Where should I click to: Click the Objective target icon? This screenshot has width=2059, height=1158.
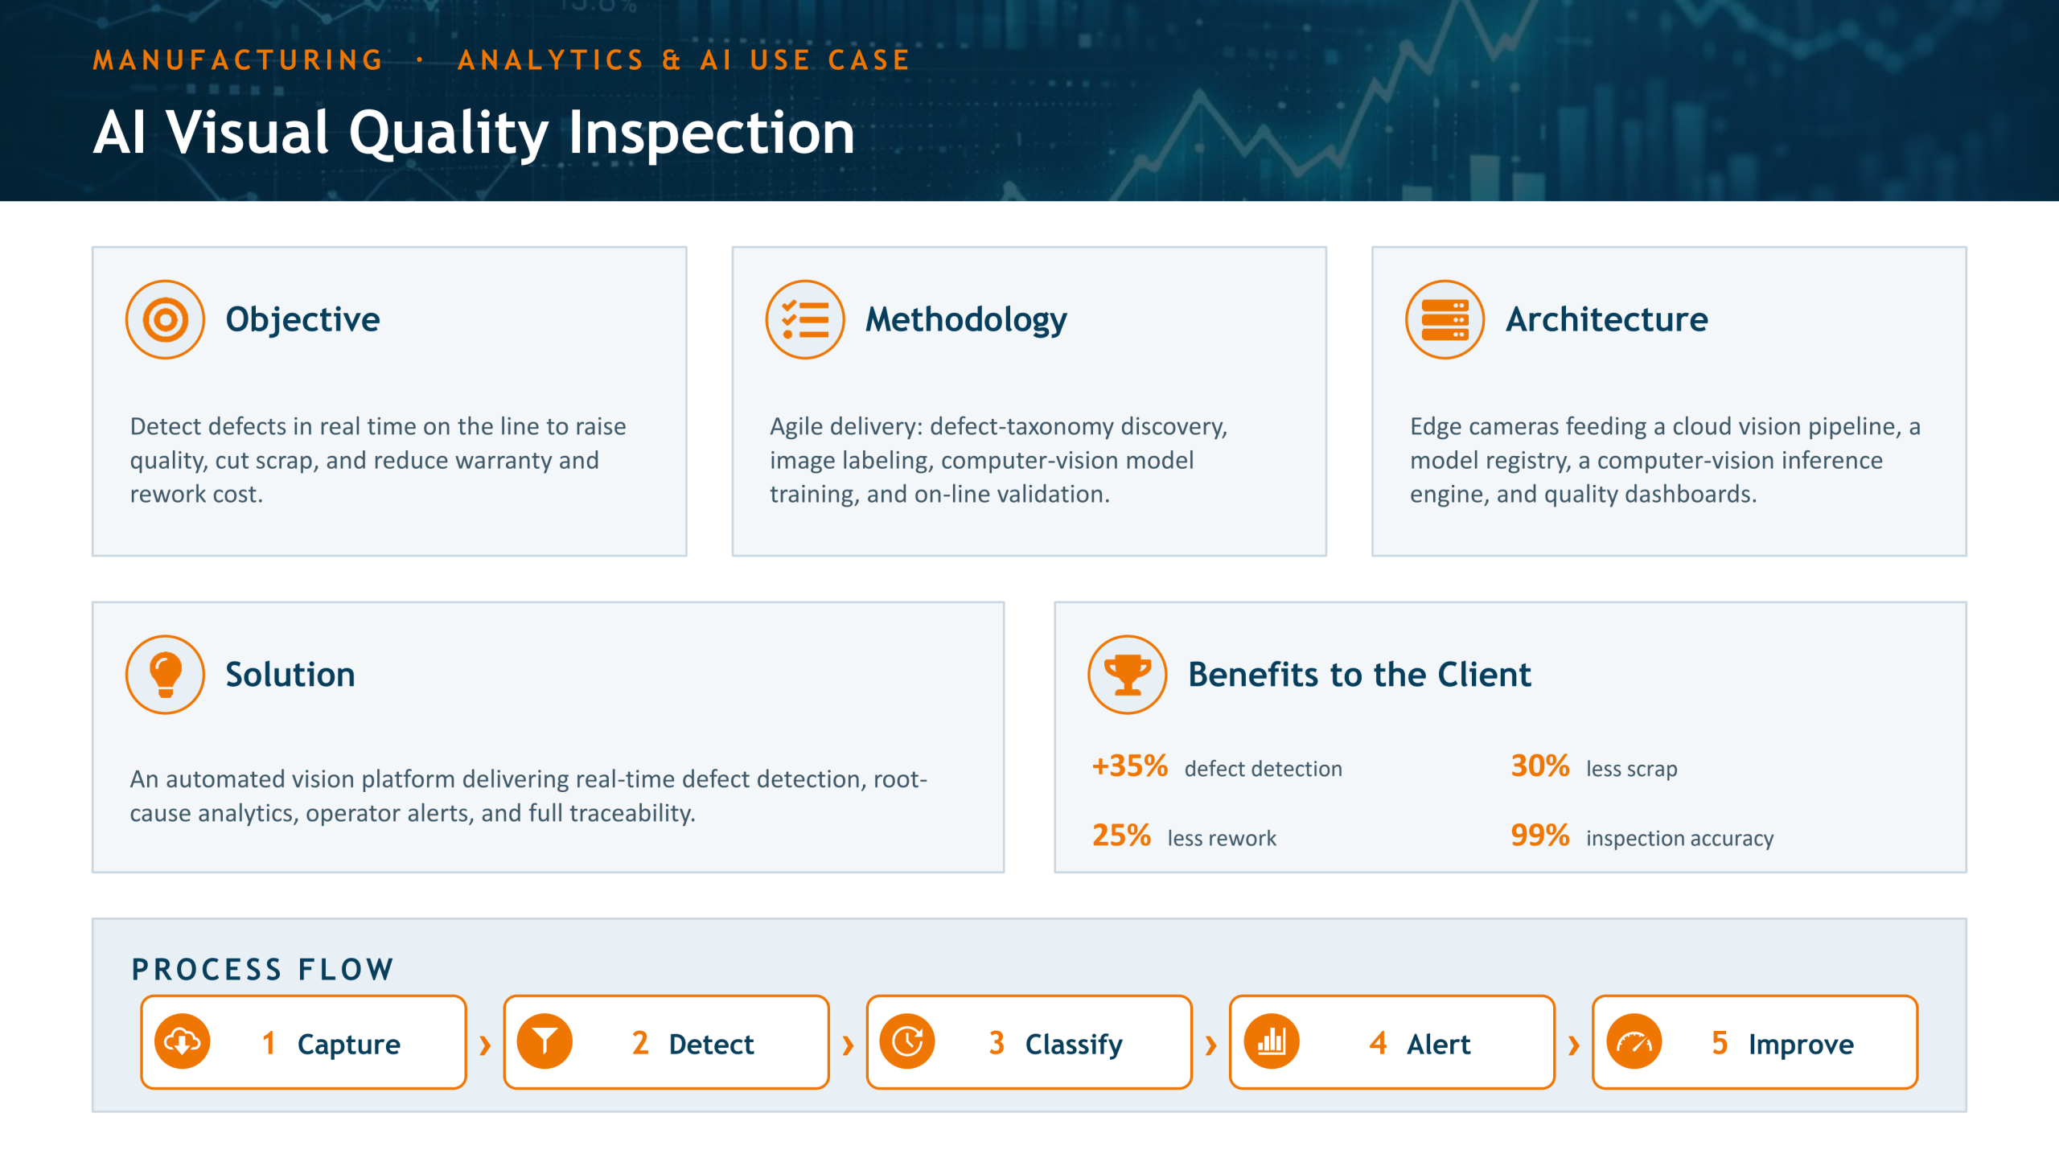(x=165, y=320)
